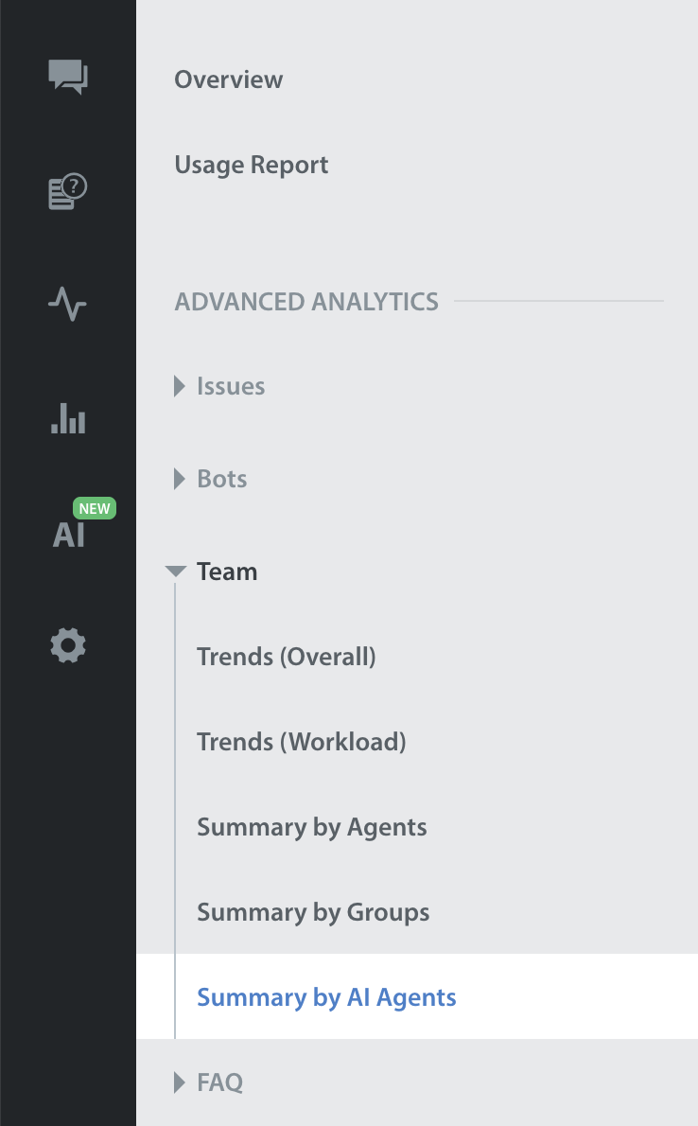Select Trends (Workload) report
Image resolution: width=698 pixels, height=1126 pixels.
301,742
